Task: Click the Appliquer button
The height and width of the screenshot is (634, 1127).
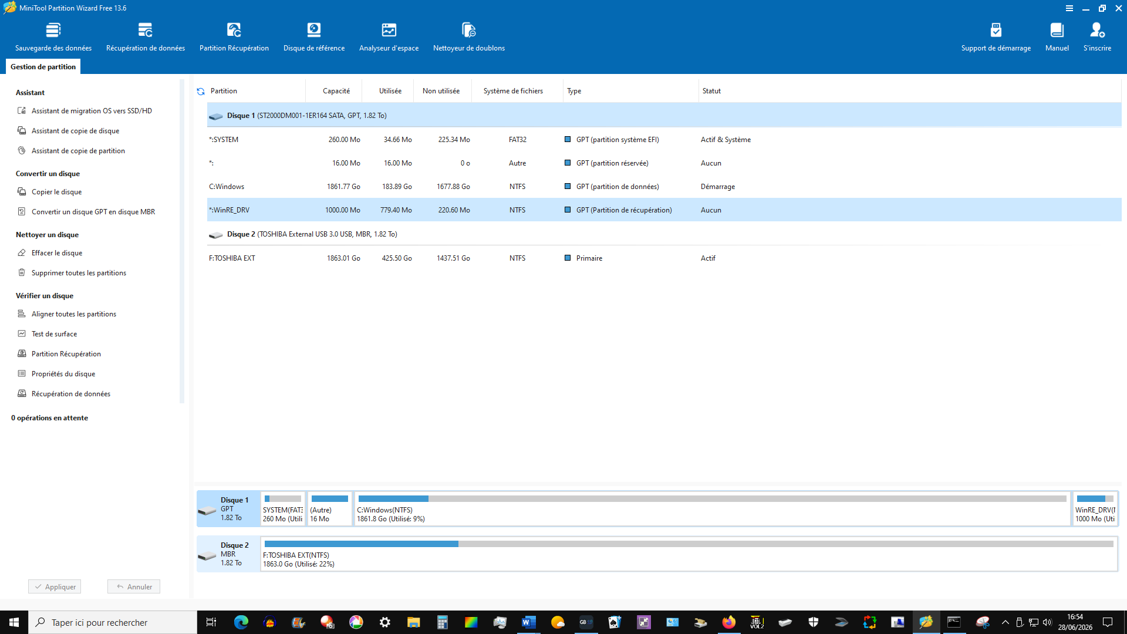Action: 55,586
